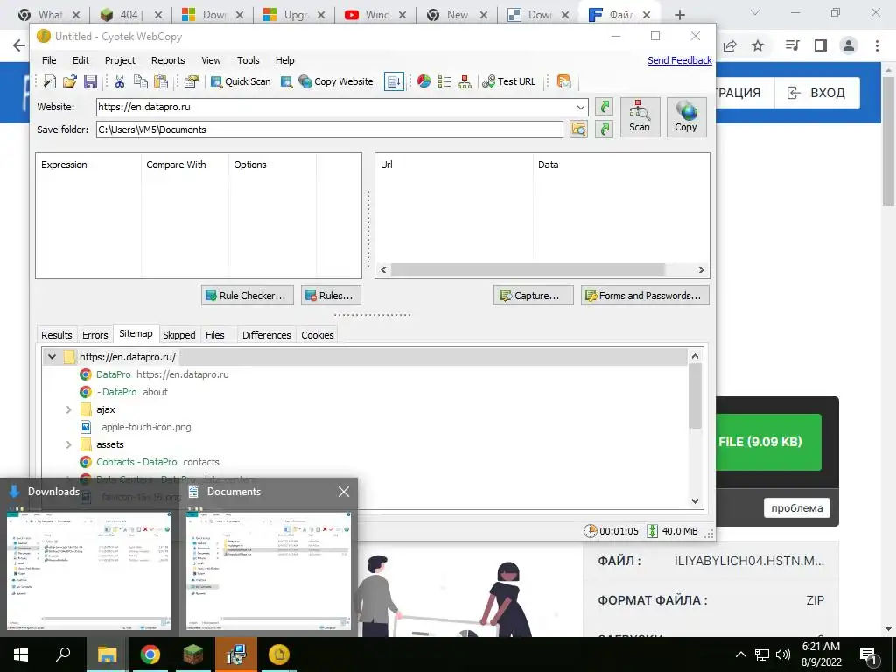Click the Cut scissors icon
This screenshot has width=896, height=672.
tap(119, 81)
